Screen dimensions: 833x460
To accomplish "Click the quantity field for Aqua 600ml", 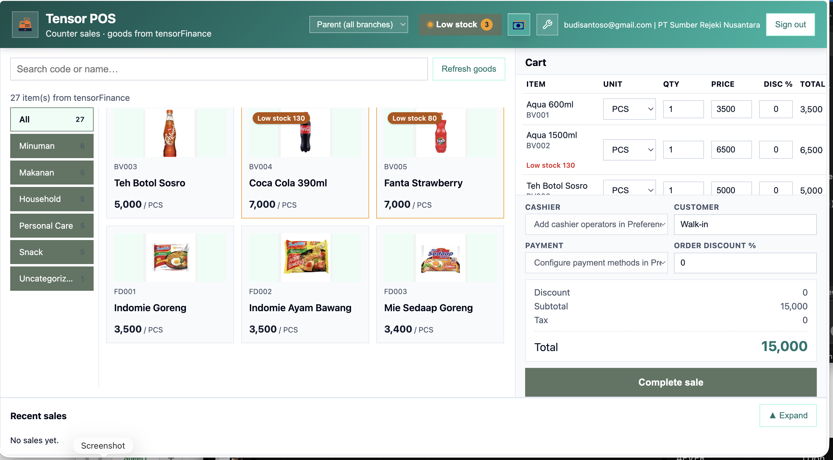I will pyautogui.click(x=683, y=109).
